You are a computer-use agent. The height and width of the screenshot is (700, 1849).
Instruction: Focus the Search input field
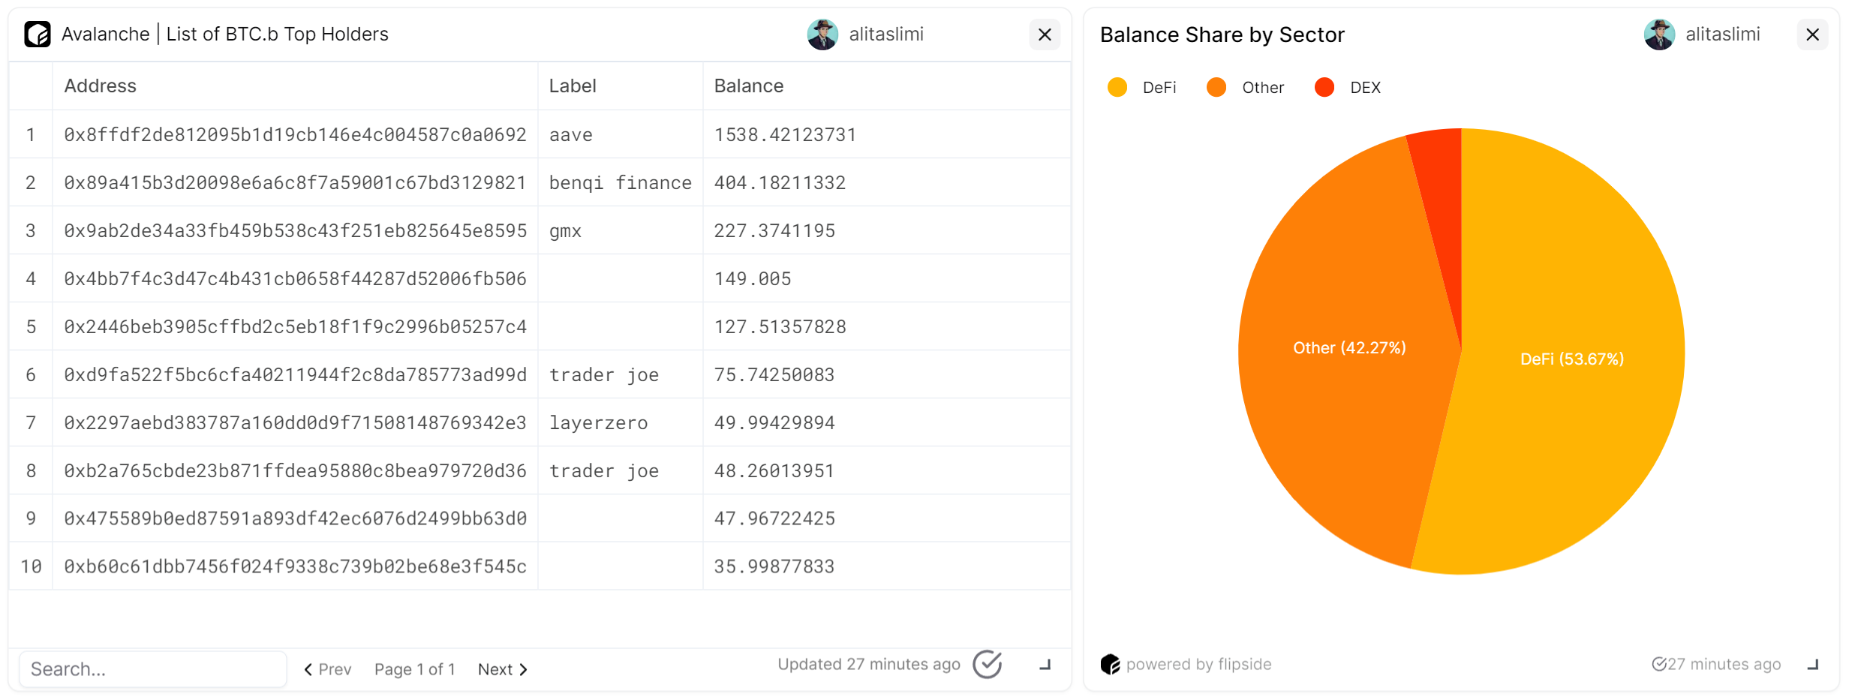[x=153, y=669]
